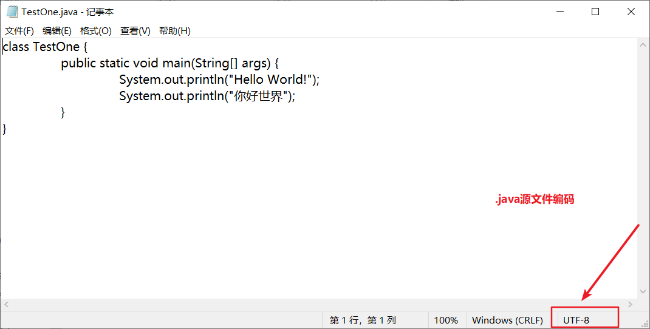The width and height of the screenshot is (650, 329).
Task: Click the resize grip in status bar corner
Action: [x=643, y=322]
